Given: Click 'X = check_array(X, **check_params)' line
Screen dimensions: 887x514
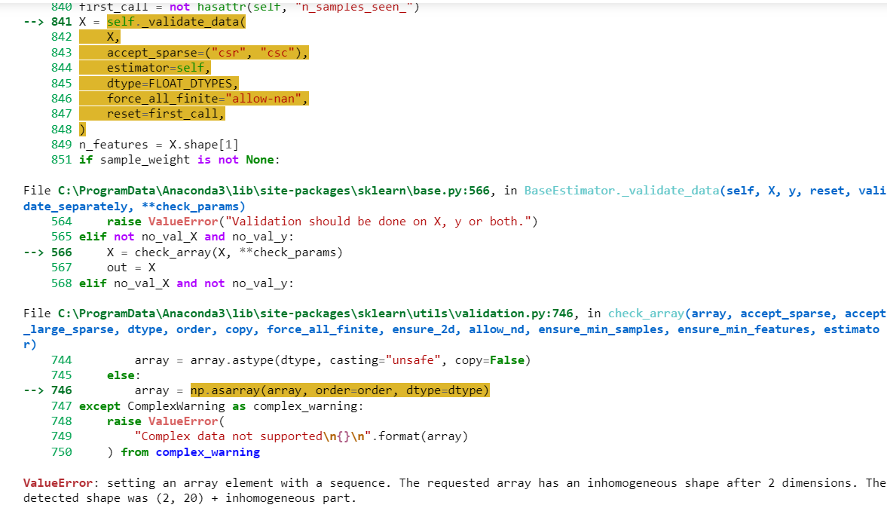Looking at the screenshot, I should pyautogui.click(x=225, y=252).
